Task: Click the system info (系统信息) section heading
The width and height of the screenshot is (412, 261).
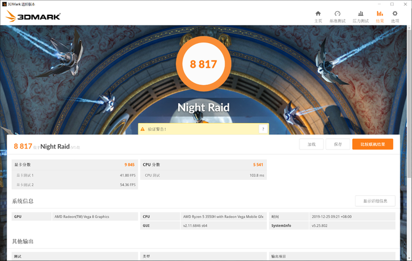Action: point(23,201)
